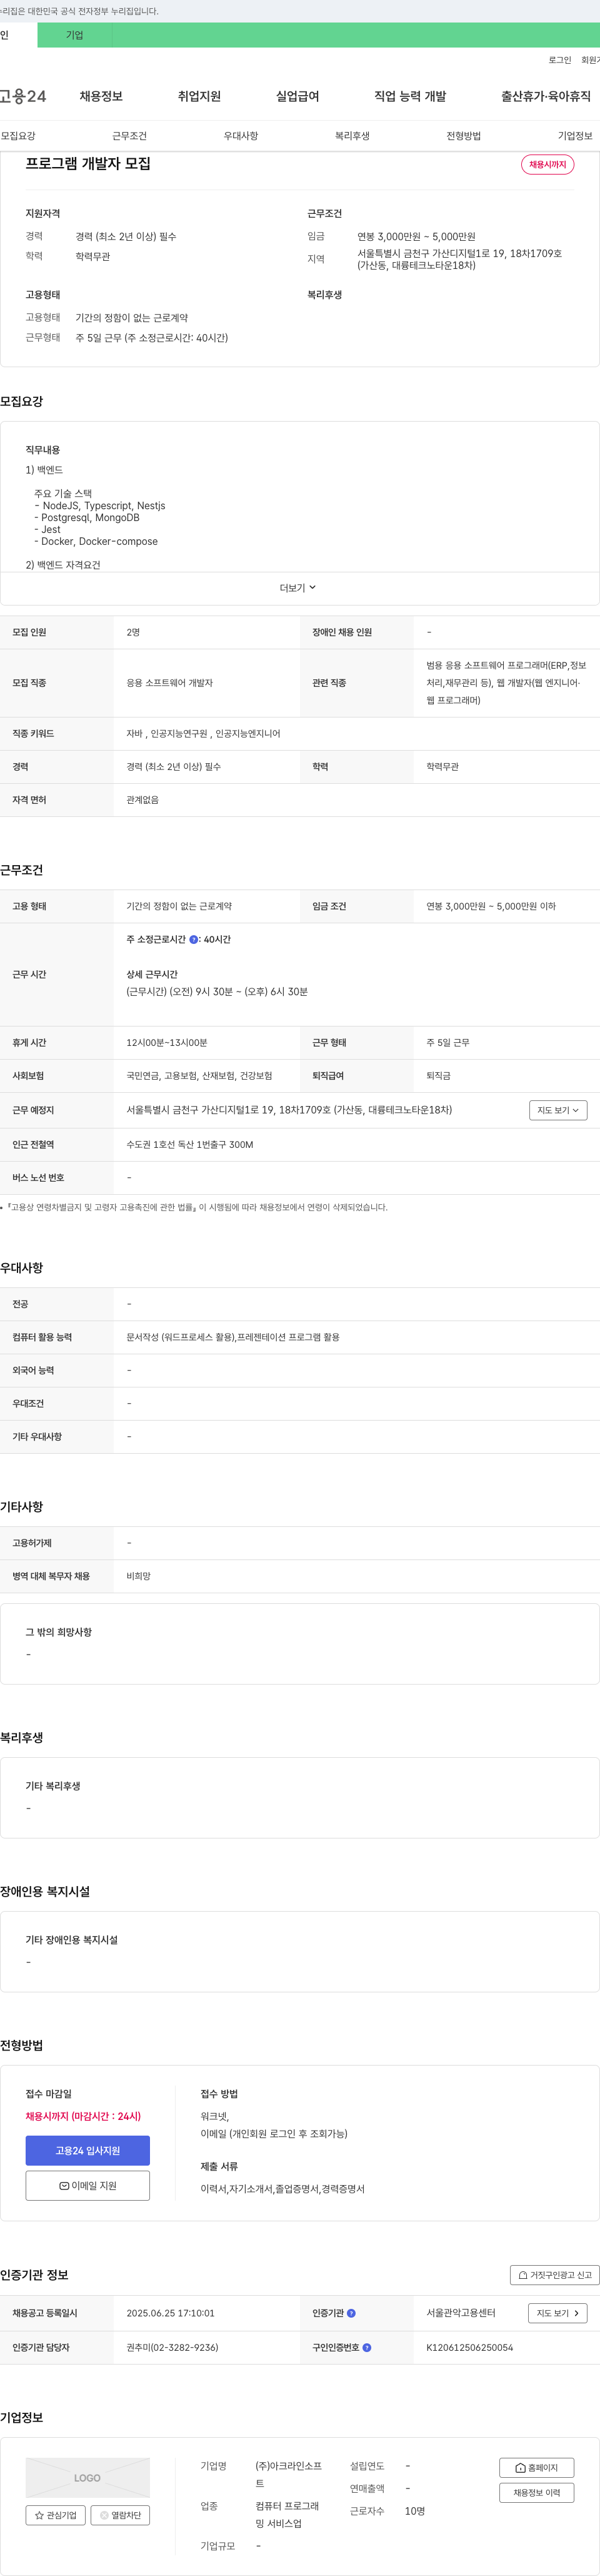Click 수도권 1호선 독산 1번출구 300M
Image resolution: width=600 pixels, height=2576 pixels.
189,1144
